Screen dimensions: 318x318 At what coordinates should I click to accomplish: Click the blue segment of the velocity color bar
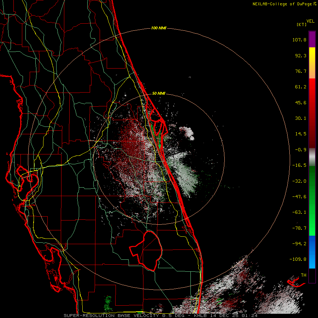pos(312,252)
